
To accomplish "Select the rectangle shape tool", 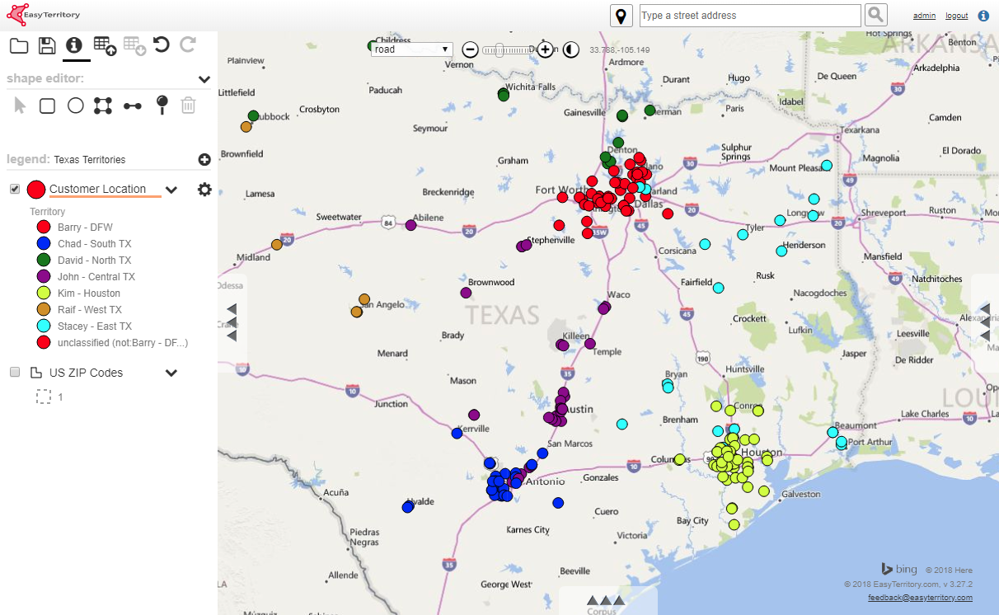I will (48, 106).
